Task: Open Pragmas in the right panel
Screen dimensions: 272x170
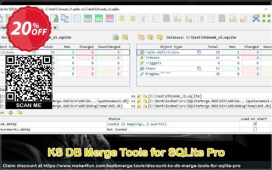Action: (x=152, y=74)
